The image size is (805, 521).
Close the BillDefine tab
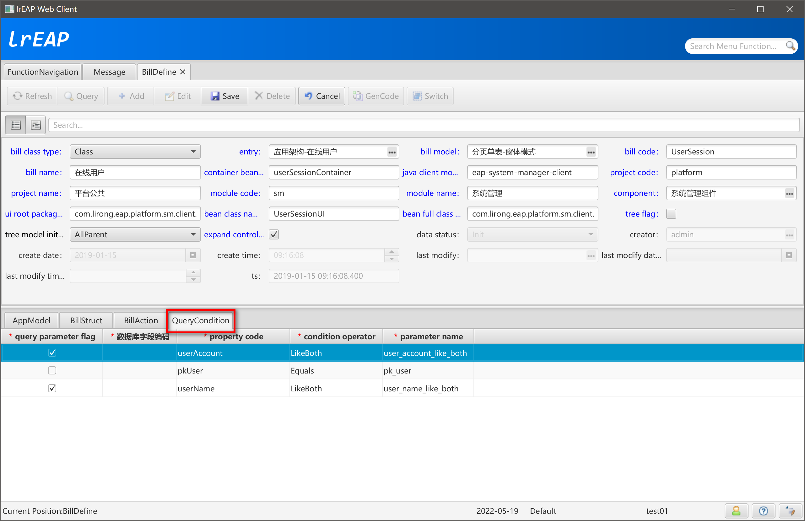pos(183,72)
